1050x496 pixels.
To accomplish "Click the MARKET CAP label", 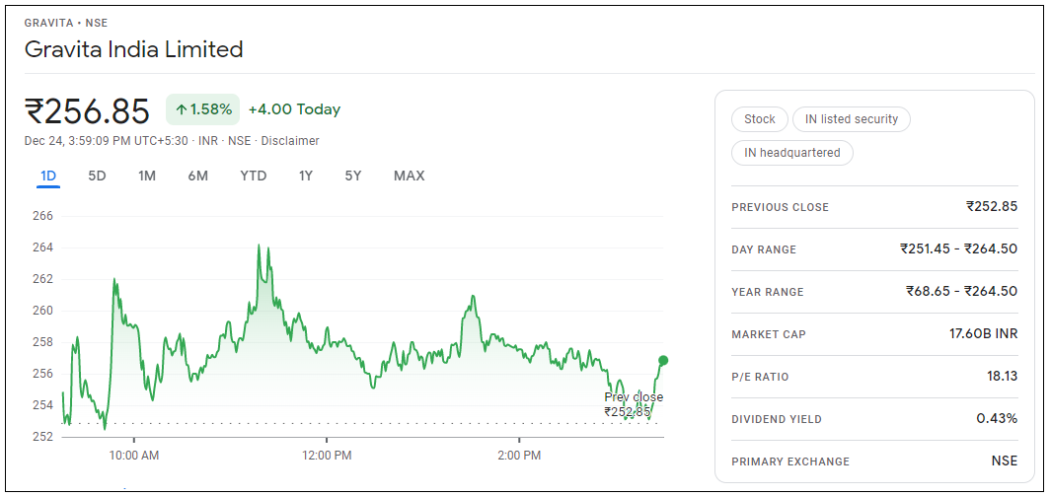I will click(x=769, y=334).
